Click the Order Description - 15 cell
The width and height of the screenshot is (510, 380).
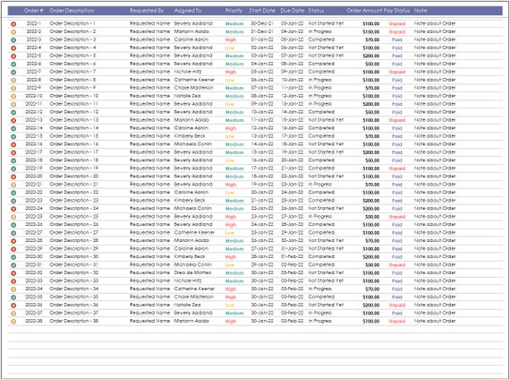click(74, 136)
